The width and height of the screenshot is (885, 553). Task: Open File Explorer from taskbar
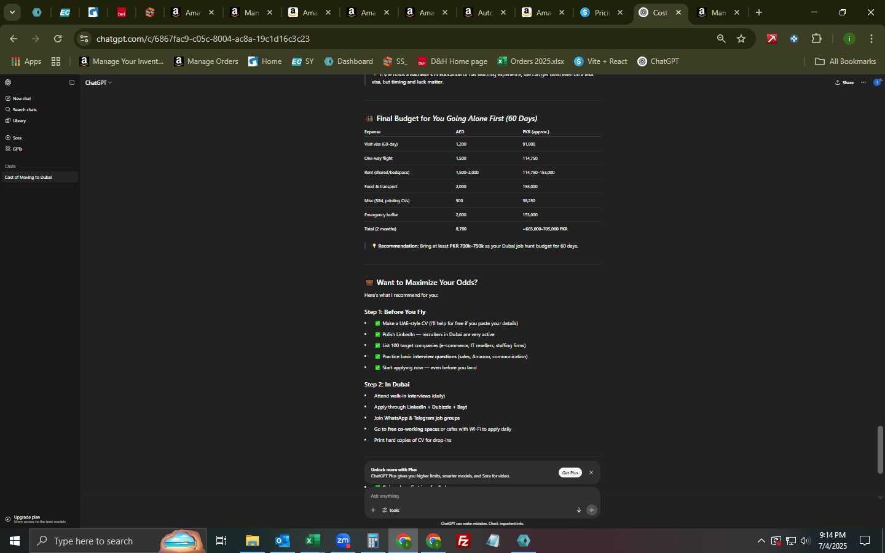(x=253, y=541)
